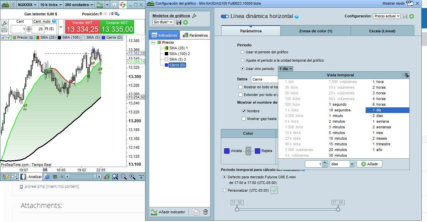427x222 pixels.
Task: Click help bubble next to Línea dinámica horizontal
Action: coord(297,17)
